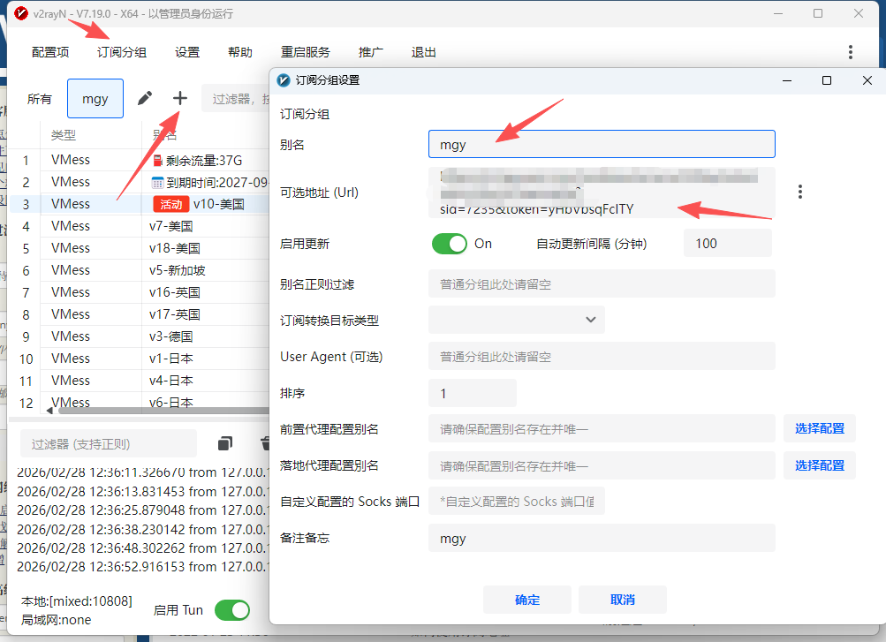Close the 订阅分组设置 dialog

867,80
